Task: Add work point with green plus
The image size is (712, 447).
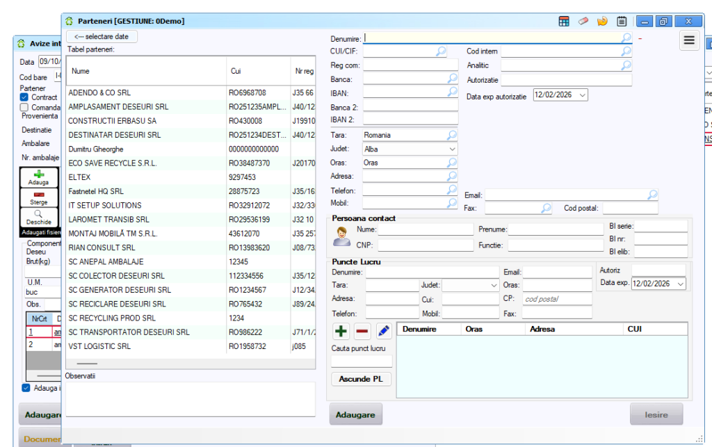Action: 341,332
